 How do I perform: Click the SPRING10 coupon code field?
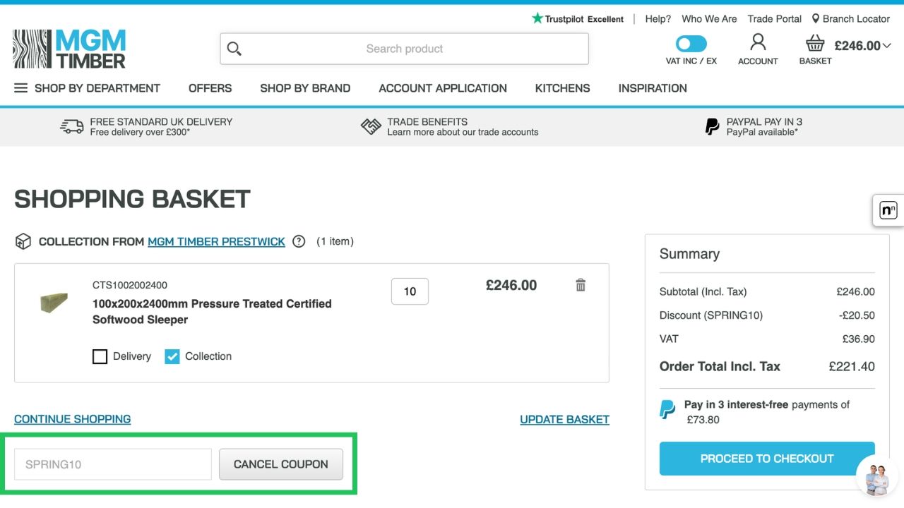tap(113, 464)
